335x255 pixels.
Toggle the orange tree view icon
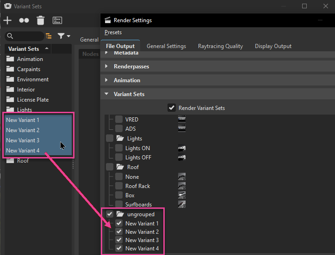click(x=49, y=36)
